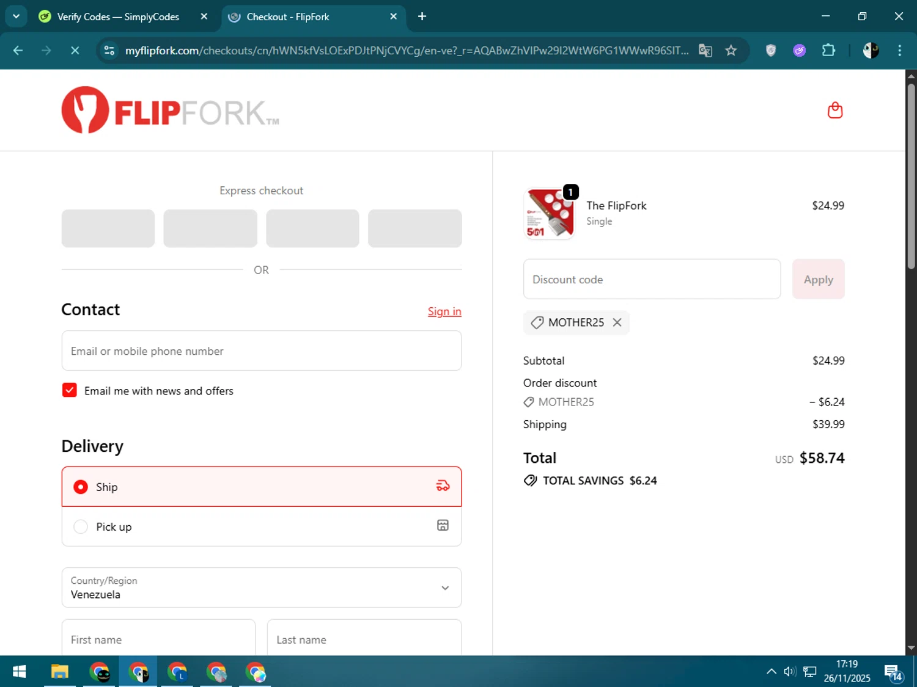Open the shield extension icon
This screenshot has width=917, height=687.
(x=771, y=51)
